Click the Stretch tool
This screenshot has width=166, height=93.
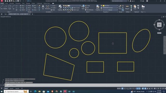[x=22, y=10]
